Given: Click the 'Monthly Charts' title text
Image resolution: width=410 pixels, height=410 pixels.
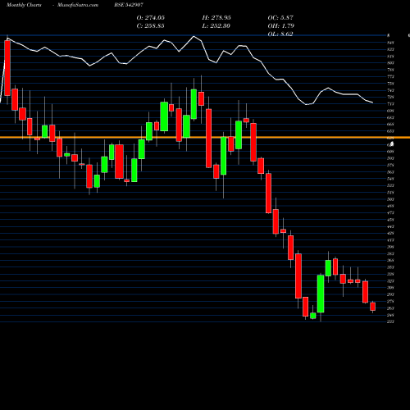Looking at the screenshot, I should pos(24,5).
